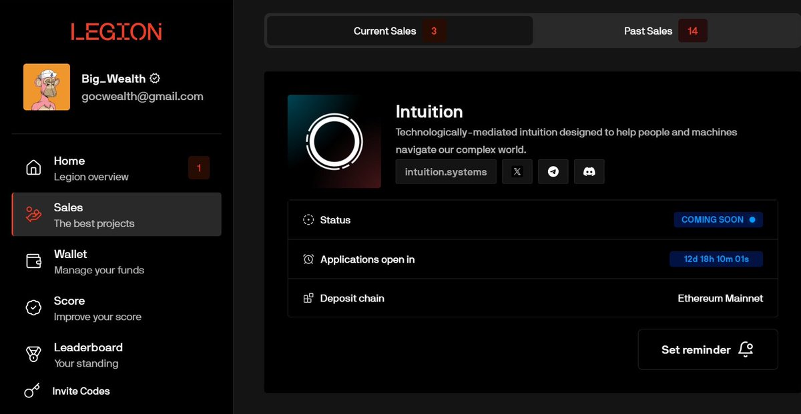Click the Deposit chain grid icon
Screen dimensions: 801x414
(x=308, y=298)
